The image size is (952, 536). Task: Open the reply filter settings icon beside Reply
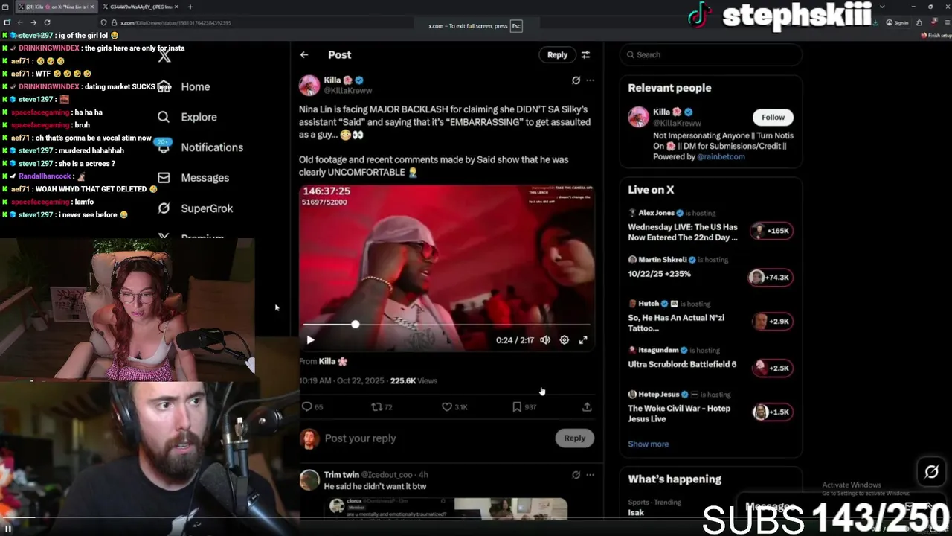(585, 54)
